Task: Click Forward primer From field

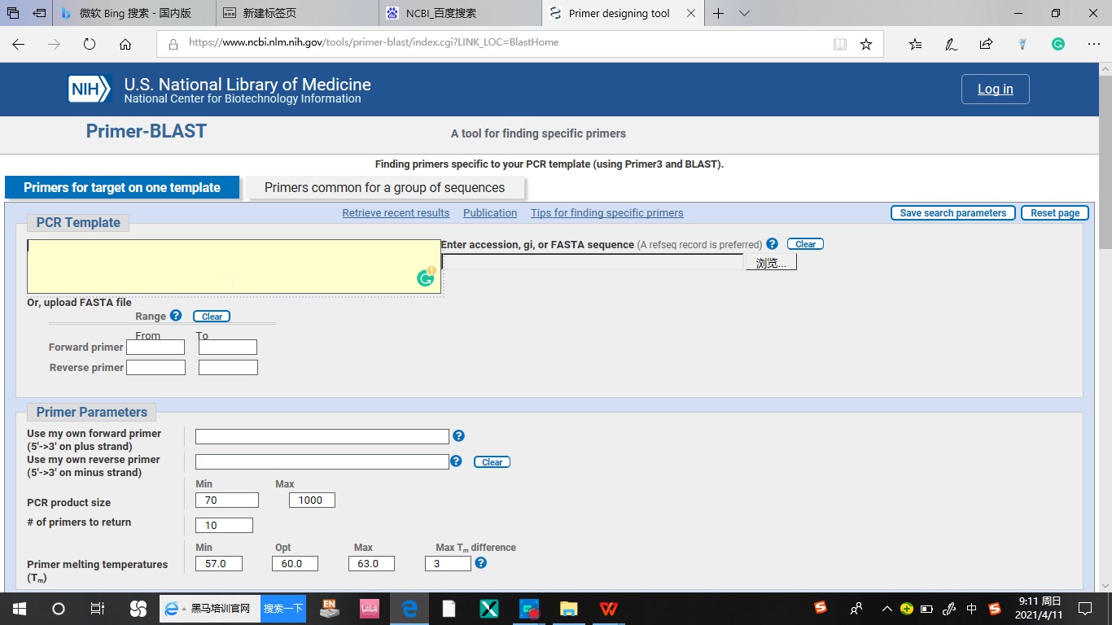Action: [155, 347]
